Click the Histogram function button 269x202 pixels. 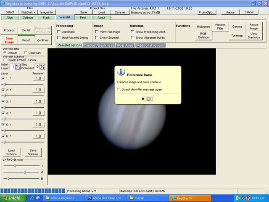[x=203, y=27]
